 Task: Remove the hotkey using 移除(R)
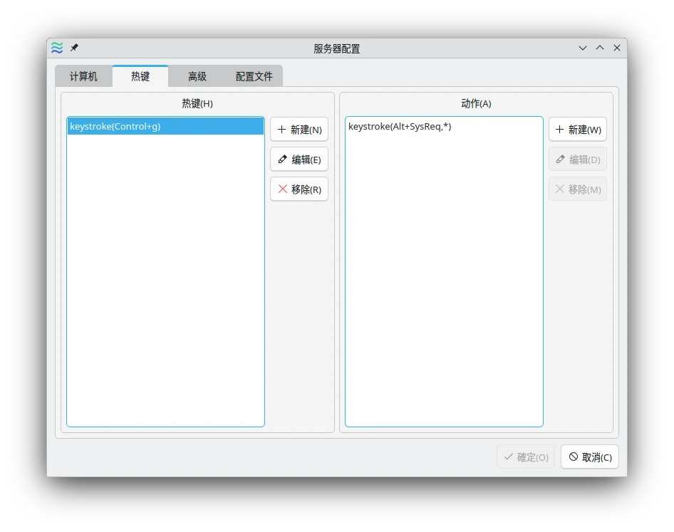(x=299, y=189)
